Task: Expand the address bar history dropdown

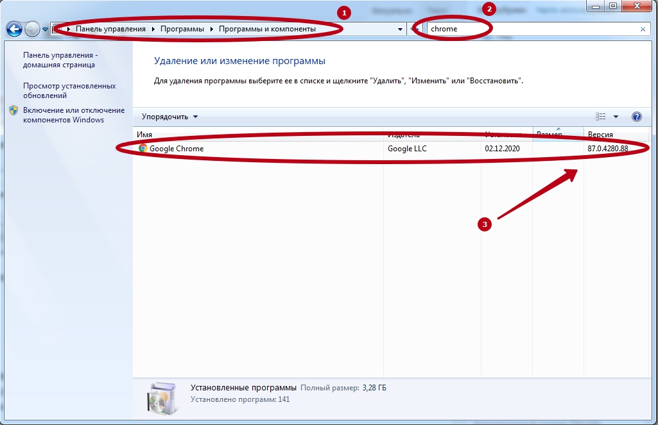Action: 400,29
